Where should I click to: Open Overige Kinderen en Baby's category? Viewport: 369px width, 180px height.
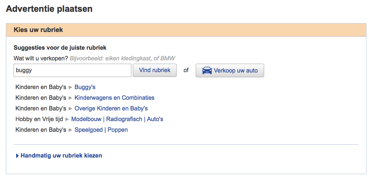coord(111,108)
